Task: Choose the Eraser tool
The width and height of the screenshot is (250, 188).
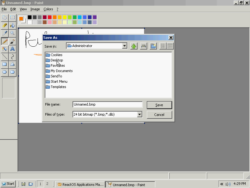Action: [5, 25]
